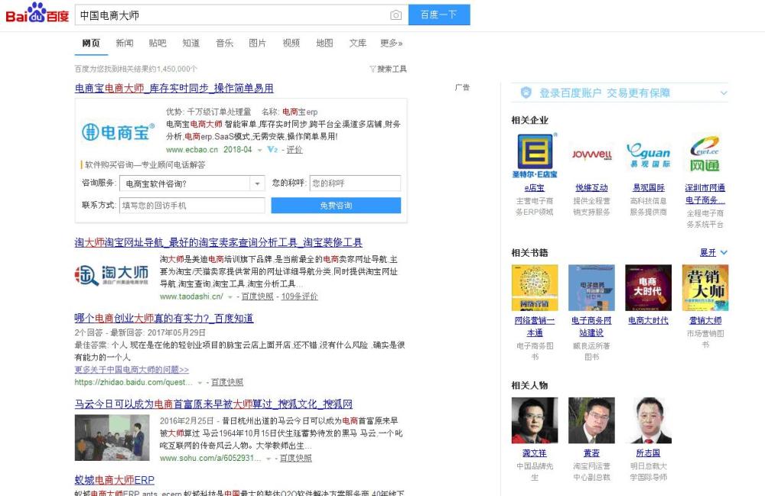765x496 pixels.
Task: Click 百度一下 search button
Action: click(439, 15)
